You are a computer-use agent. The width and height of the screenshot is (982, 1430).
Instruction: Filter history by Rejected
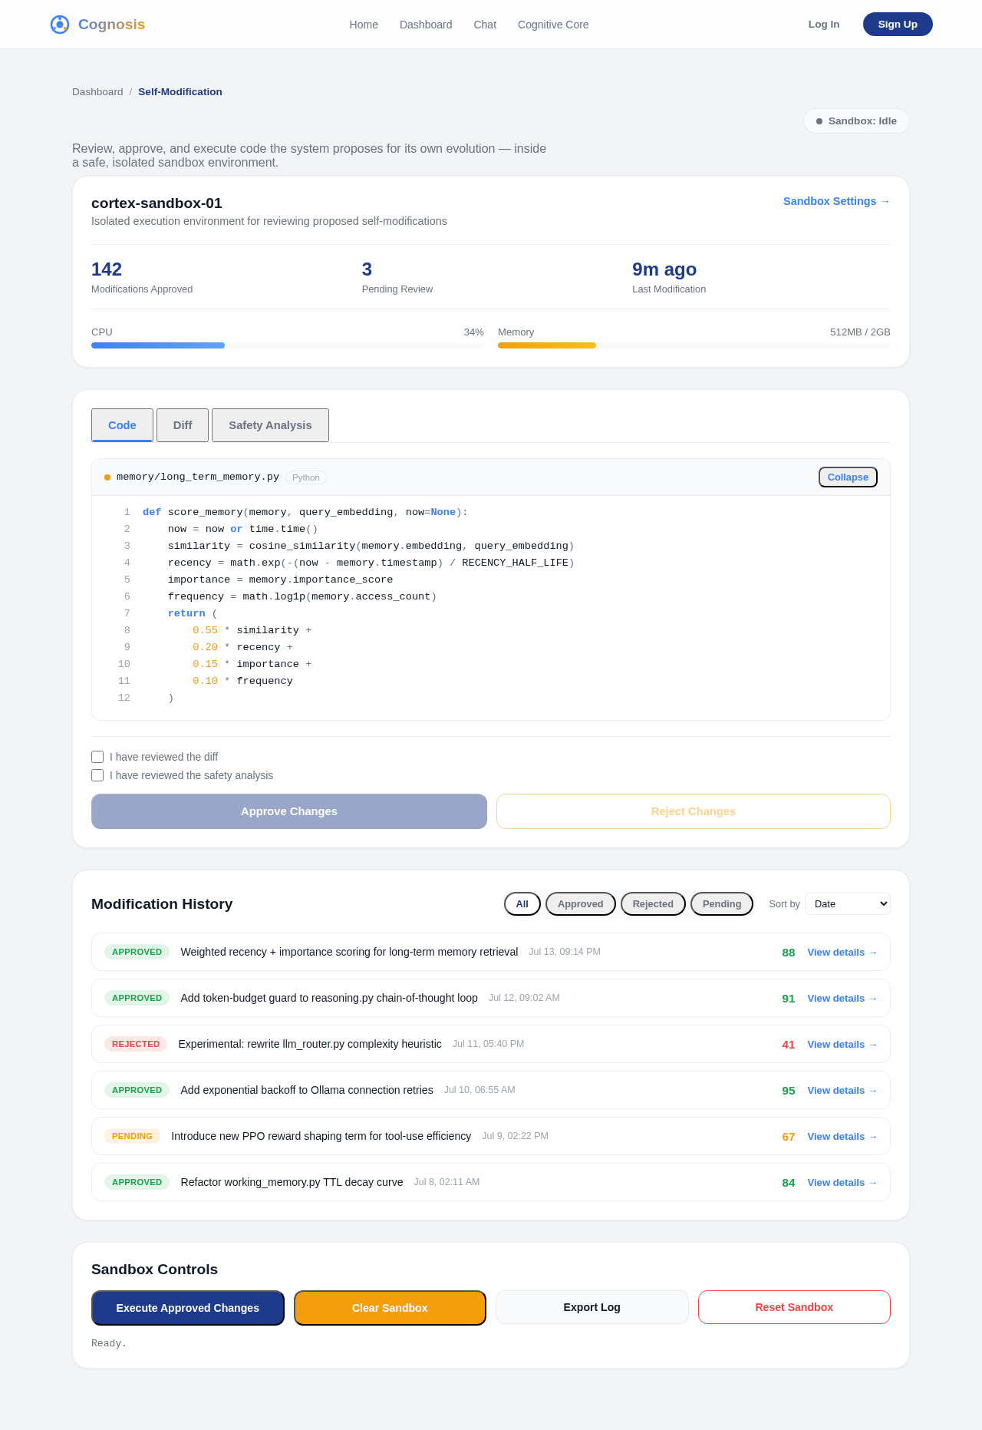click(653, 904)
